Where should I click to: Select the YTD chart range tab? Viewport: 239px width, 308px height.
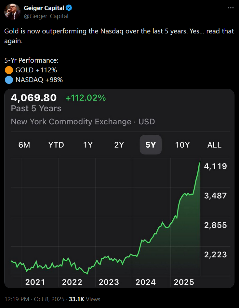point(56,145)
